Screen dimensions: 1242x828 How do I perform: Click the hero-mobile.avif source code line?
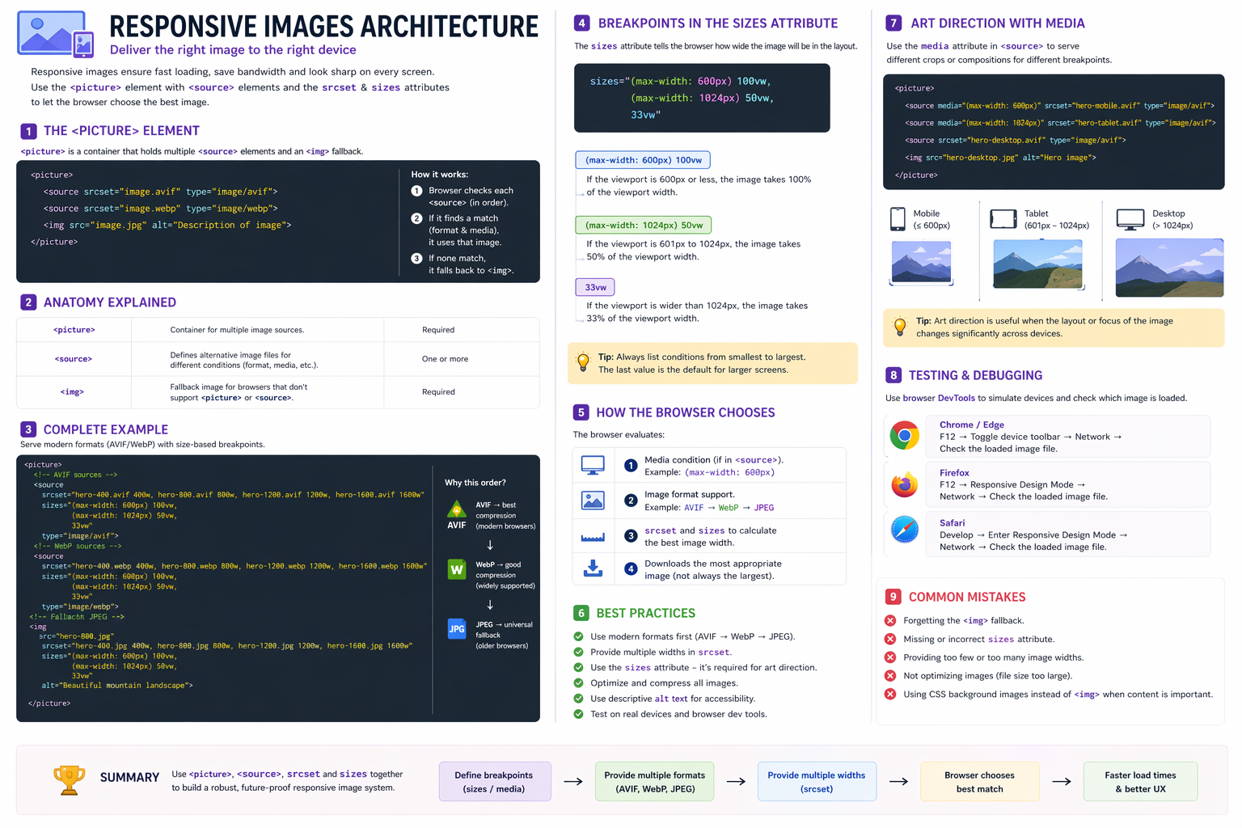pos(1059,106)
